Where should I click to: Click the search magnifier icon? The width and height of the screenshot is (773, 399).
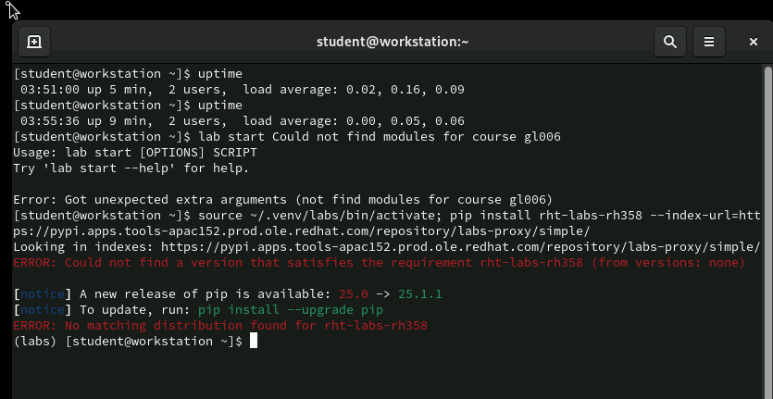[x=669, y=42]
